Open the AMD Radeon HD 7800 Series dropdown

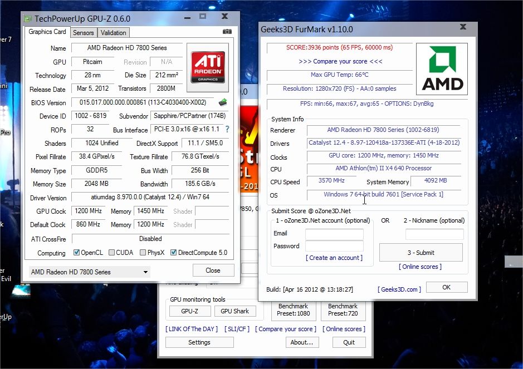pos(89,272)
